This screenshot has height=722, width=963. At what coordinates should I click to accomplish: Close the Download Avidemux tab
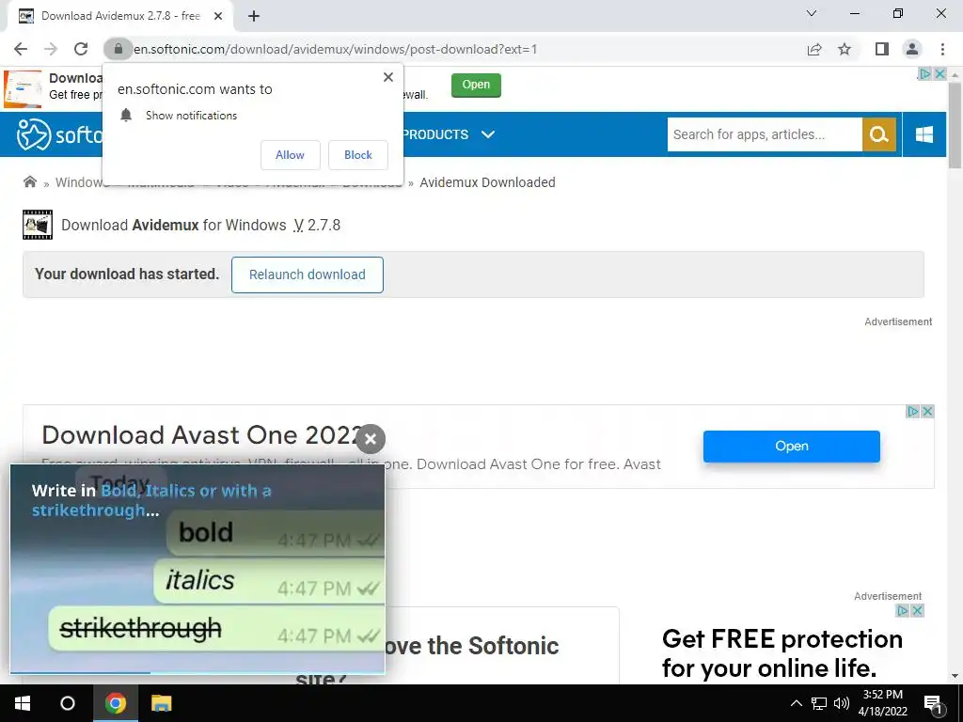click(x=218, y=16)
